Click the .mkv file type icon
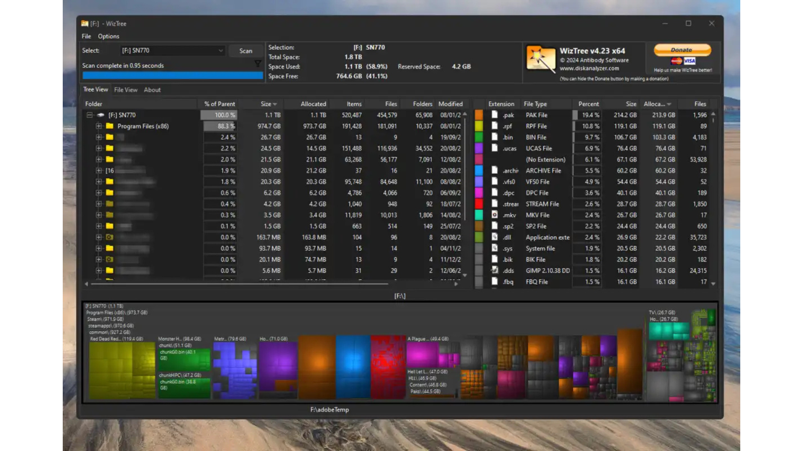This screenshot has height=451, width=803. (494, 215)
